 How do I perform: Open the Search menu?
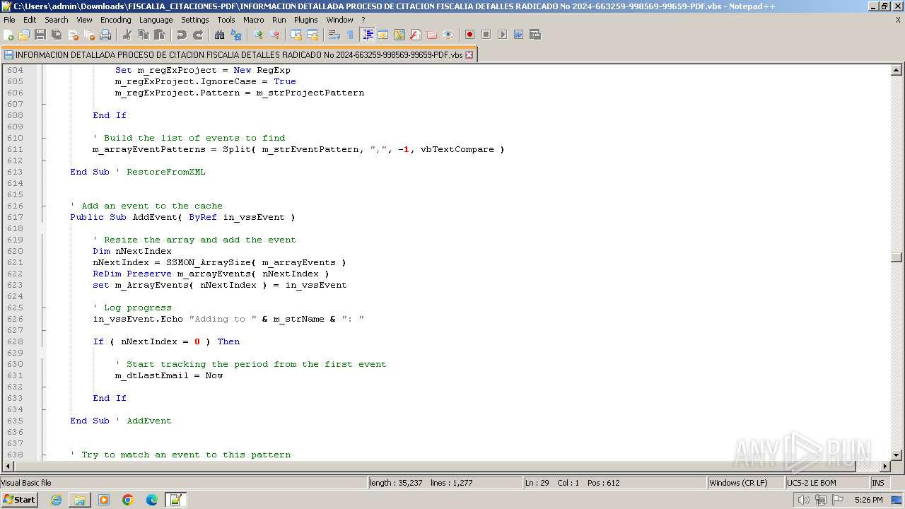pyautogui.click(x=57, y=20)
